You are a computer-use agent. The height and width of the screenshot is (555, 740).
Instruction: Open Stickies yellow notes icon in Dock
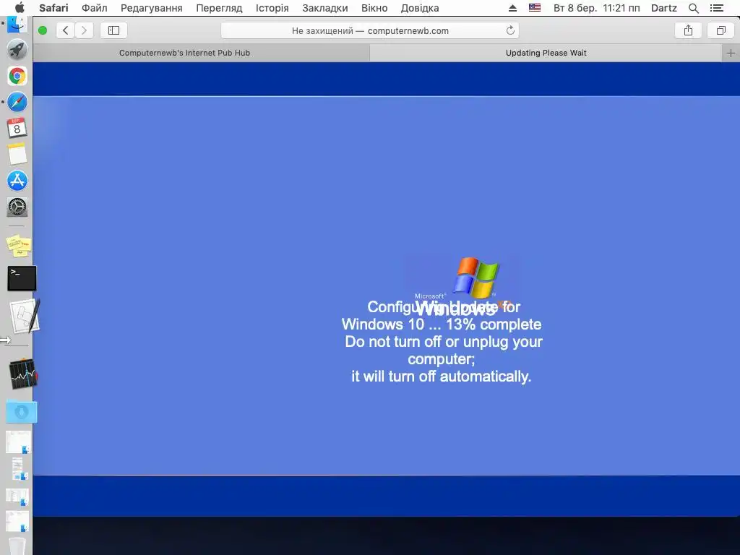18,246
